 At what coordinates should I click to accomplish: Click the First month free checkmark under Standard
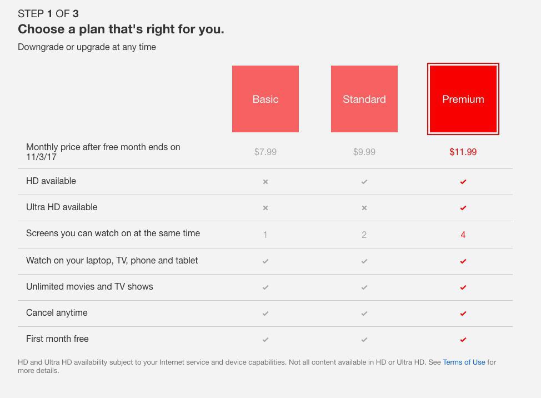364,339
